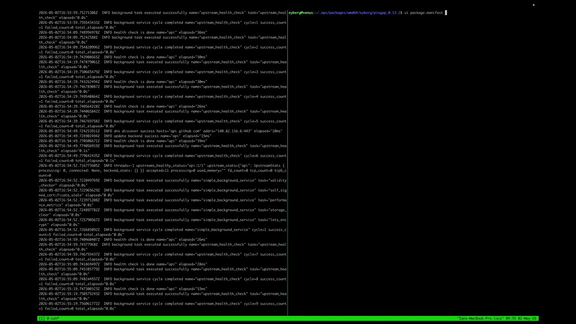Click fd_count=0 in the stats line
The height and width of the screenshot is (324, 576).
(238, 171)
